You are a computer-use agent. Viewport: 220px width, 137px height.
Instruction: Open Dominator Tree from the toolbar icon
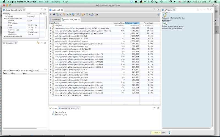coord(57,15)
